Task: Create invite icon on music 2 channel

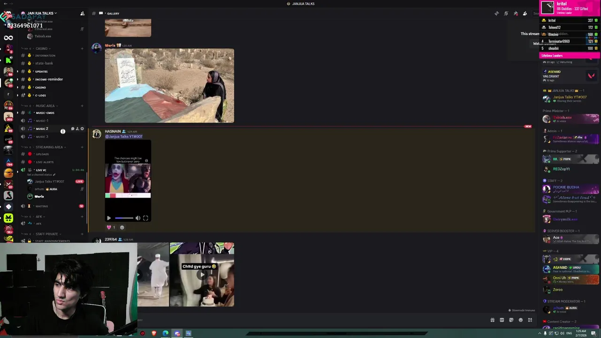Action: coord(77,129)
